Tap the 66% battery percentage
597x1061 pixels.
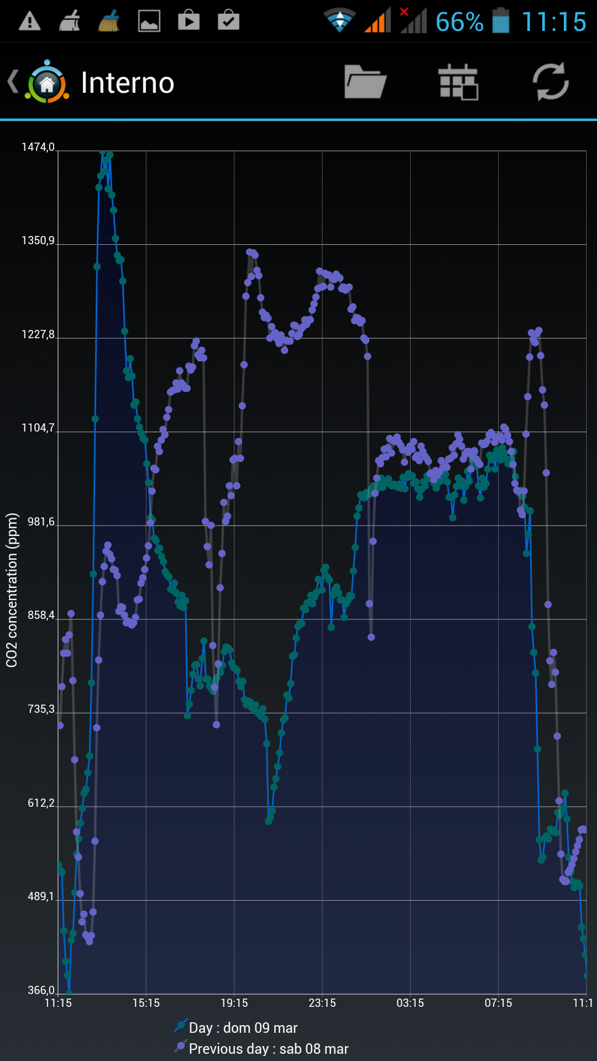tap(459, 22)
